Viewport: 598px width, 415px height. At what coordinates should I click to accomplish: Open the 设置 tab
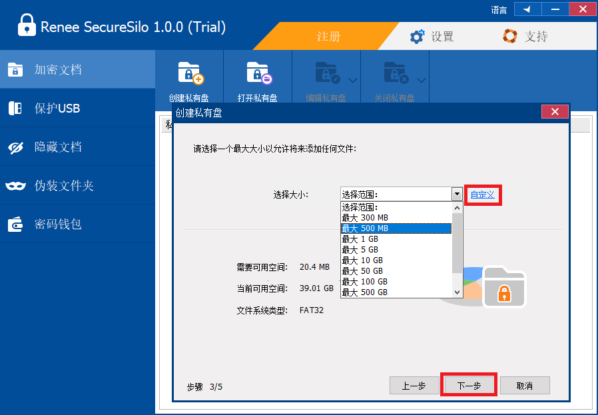[x=442, y=37]
